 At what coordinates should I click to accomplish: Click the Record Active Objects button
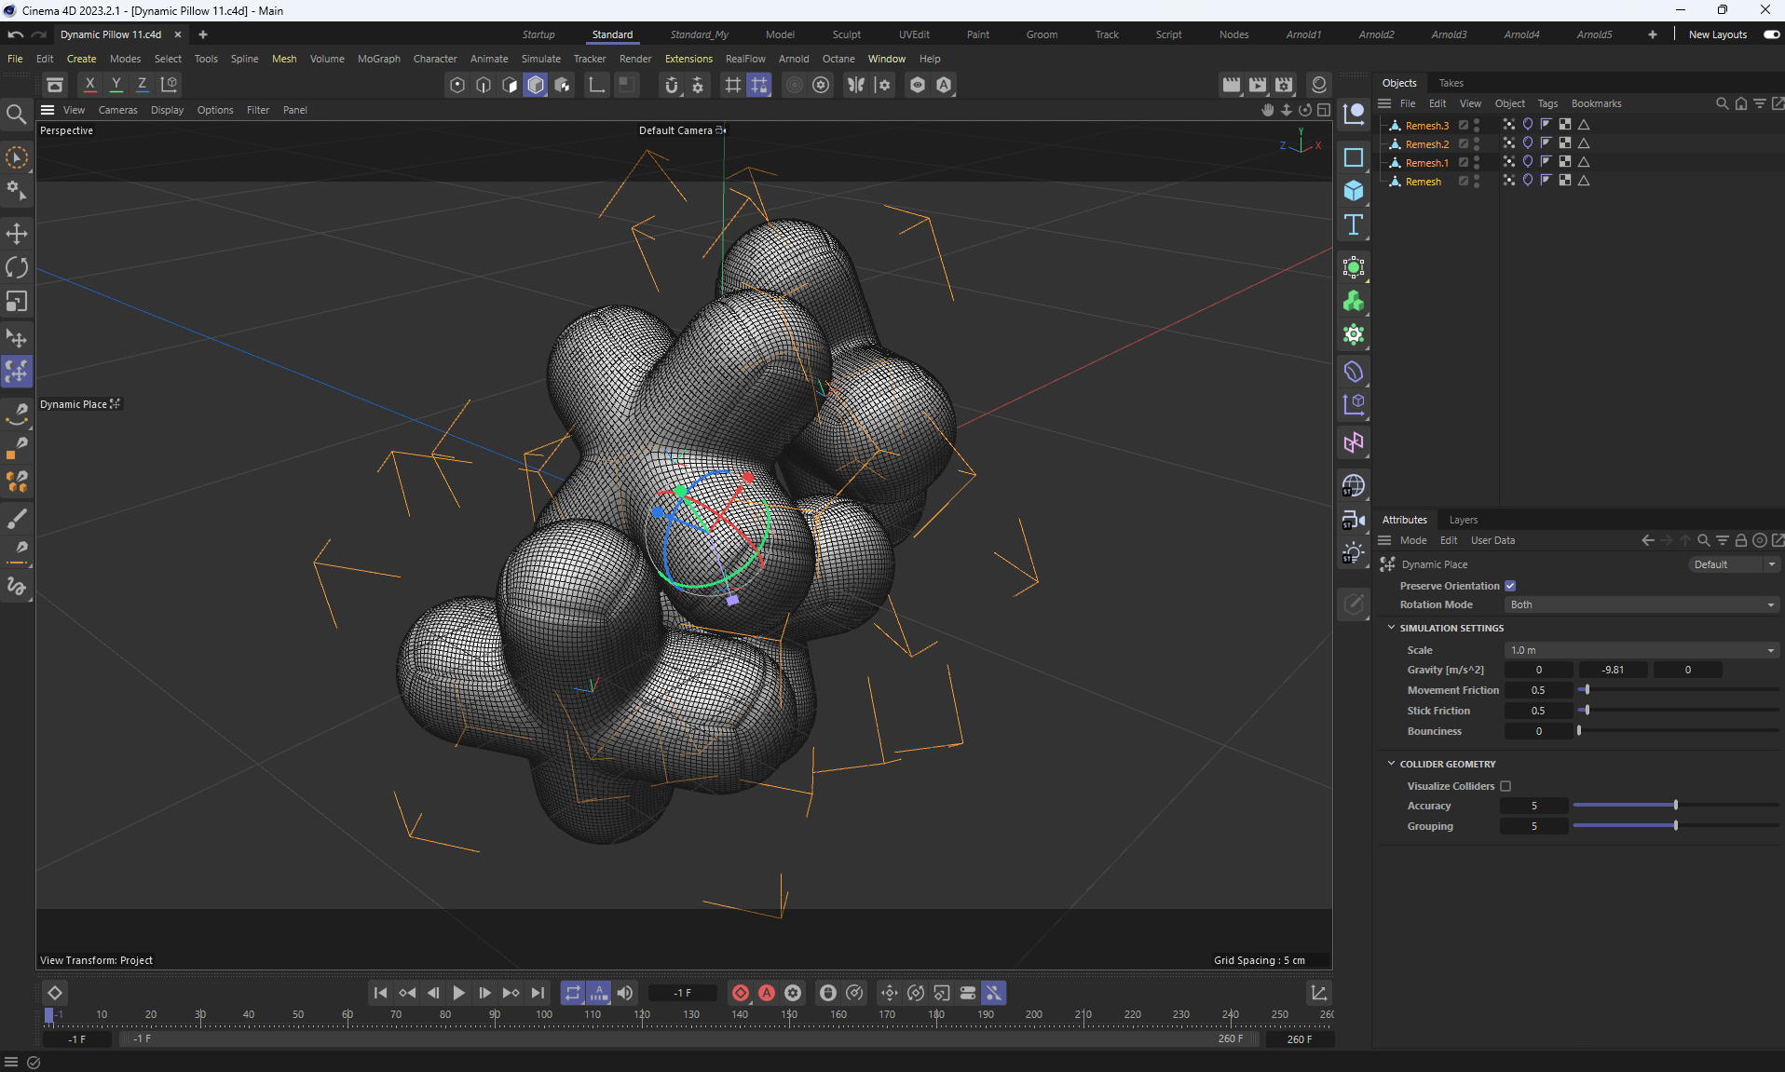[x=741, y=993]
